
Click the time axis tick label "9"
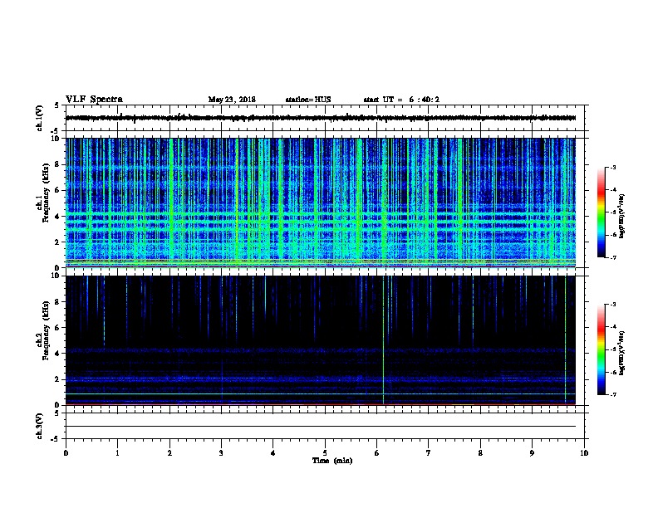[x=532, y=453]
